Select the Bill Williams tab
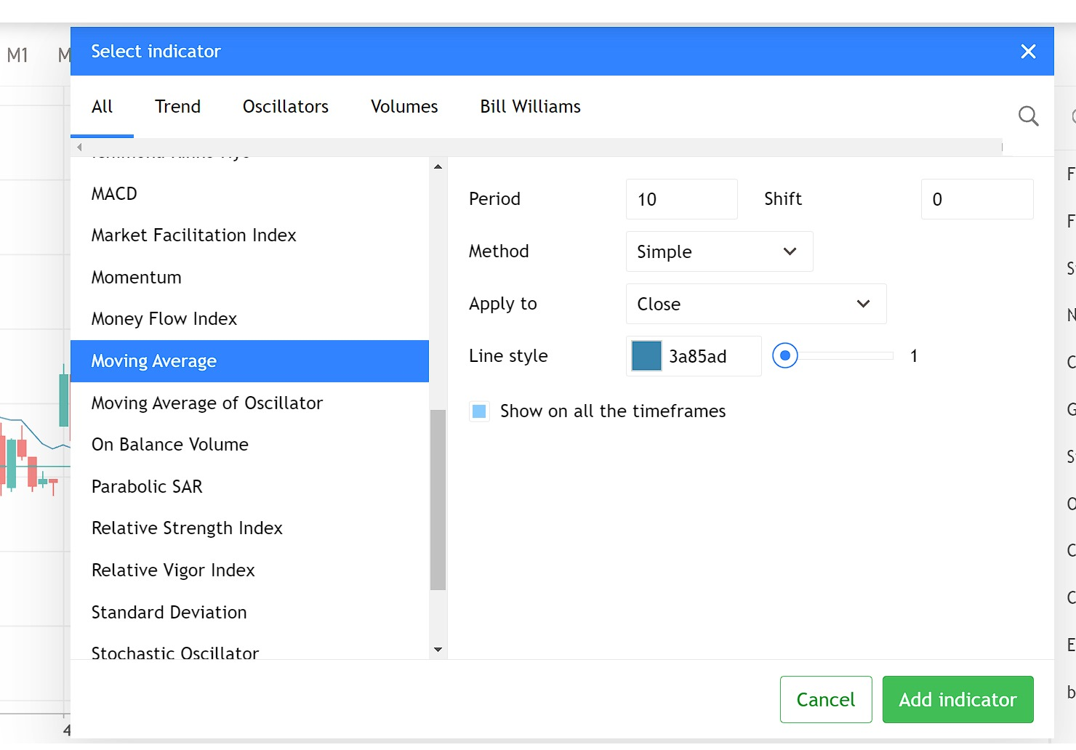This screenshot has height=750, width=1076. click(529, 107)
